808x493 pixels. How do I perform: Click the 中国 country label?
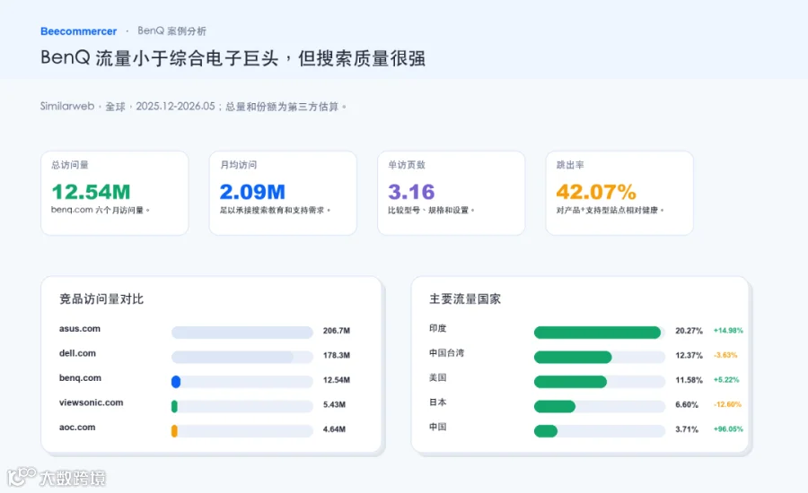[x=438, y=428]
